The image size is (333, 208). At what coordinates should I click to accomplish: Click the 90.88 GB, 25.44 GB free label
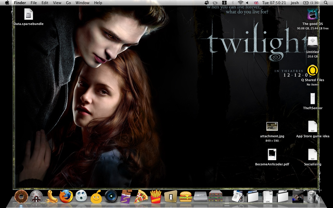pyautogui.click(x=313, y=29)
